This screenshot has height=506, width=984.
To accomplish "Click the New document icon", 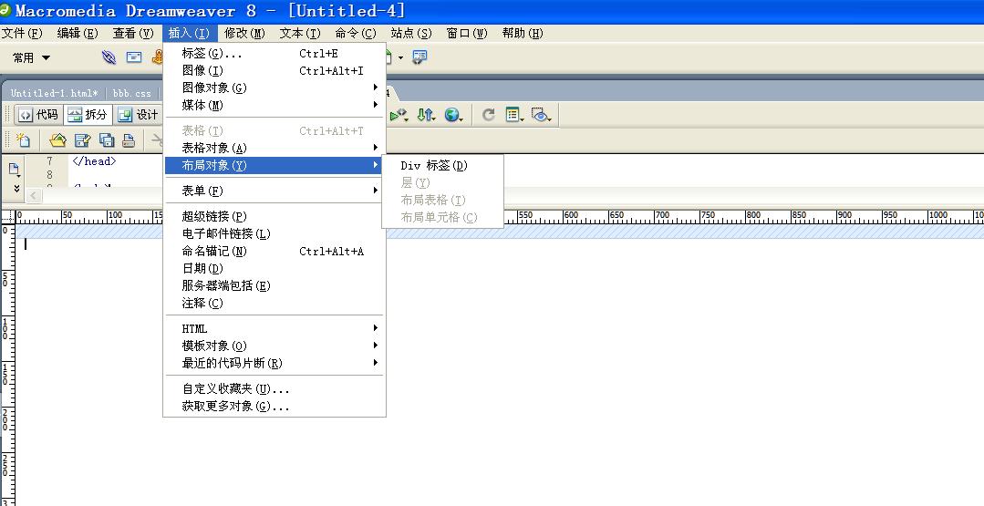I will click(x=23, y=139).
